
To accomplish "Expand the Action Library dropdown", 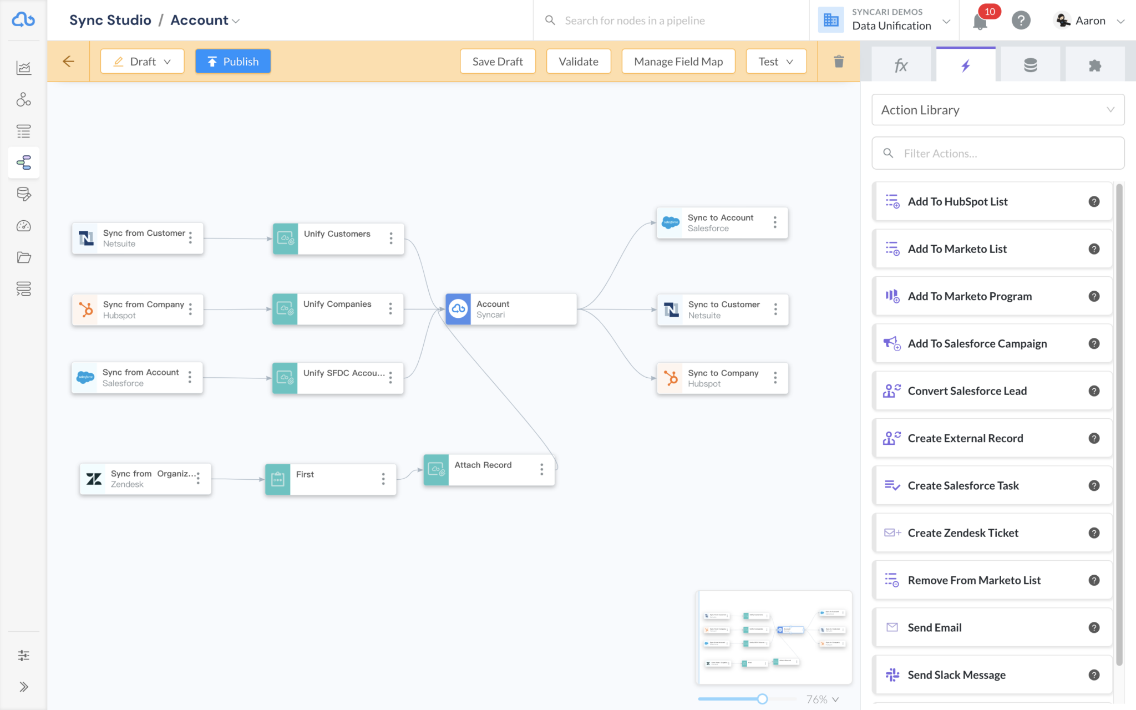I will [x=998, y=110].
